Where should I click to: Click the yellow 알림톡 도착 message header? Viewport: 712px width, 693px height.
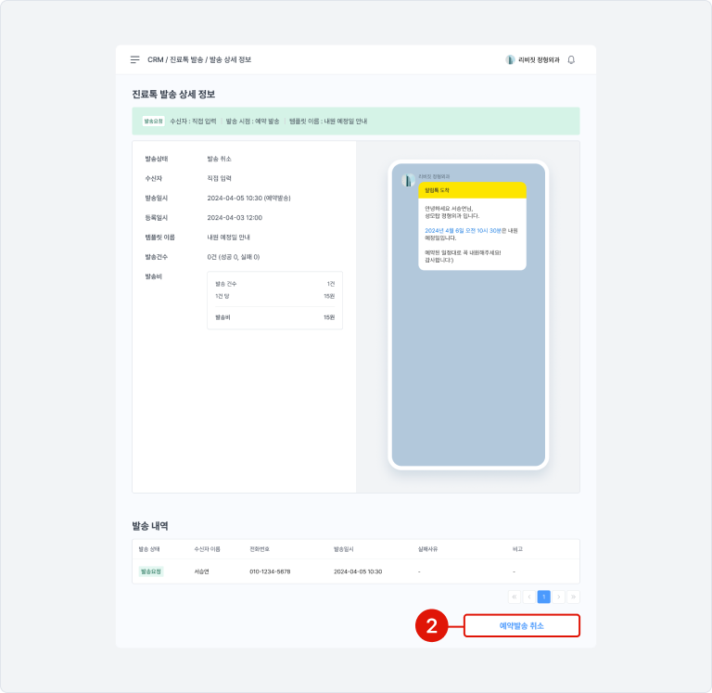click(471, 189)
